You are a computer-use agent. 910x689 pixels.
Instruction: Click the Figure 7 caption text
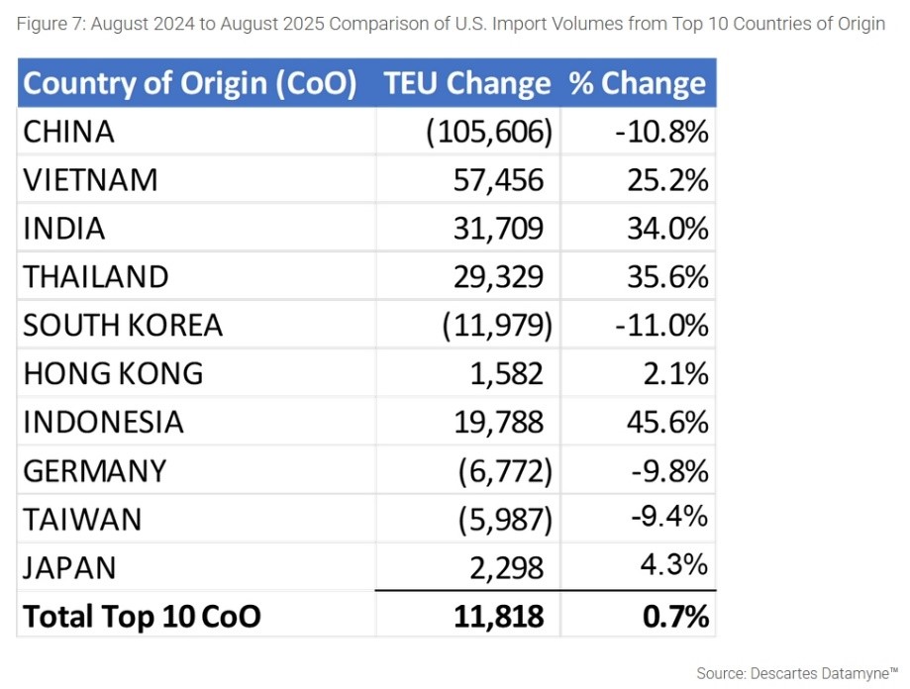coord(451,24)
